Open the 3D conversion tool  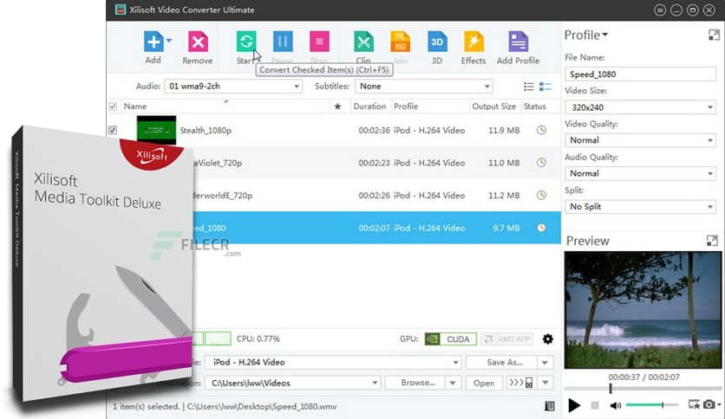437,42
